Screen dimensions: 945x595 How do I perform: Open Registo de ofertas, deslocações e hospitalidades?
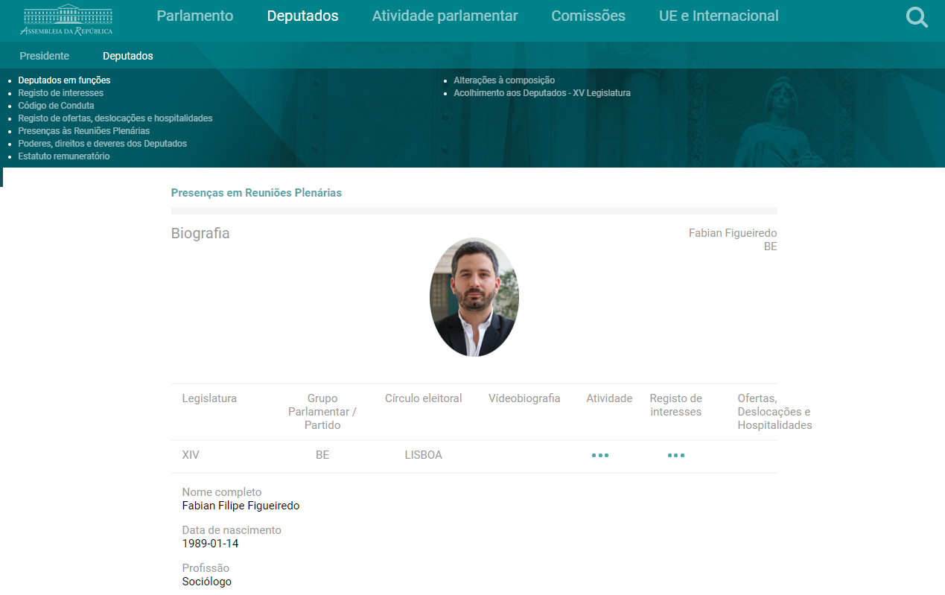click(115, 118)
